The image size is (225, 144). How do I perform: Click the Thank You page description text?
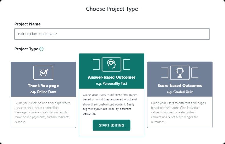[x=43, y=112]
